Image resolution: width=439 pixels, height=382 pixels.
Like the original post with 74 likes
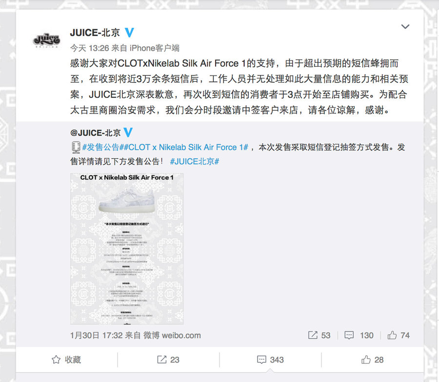[x=399, y=335]
